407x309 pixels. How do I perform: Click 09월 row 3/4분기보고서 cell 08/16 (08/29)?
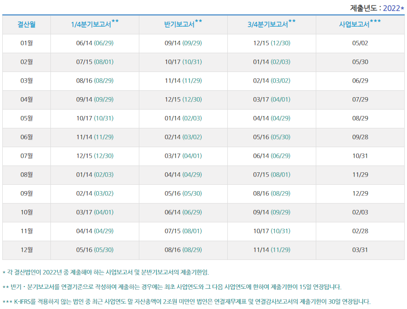(x=271, y=193)
